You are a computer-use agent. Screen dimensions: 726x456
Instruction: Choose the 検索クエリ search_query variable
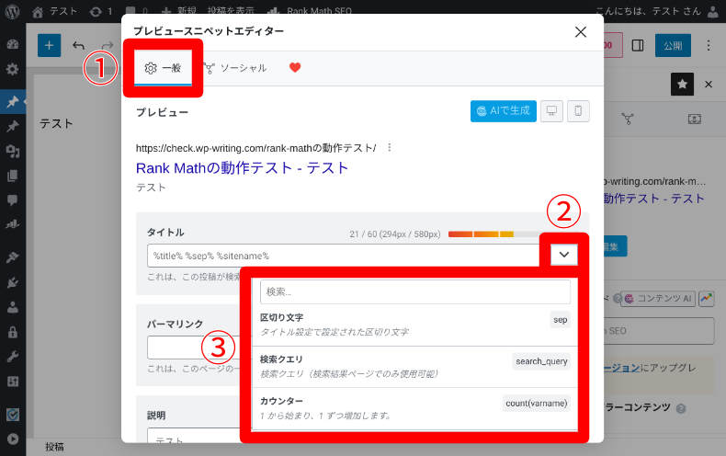415,366
